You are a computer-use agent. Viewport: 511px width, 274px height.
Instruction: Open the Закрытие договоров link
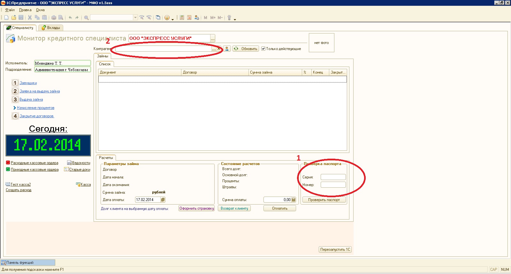coord(37,116)
